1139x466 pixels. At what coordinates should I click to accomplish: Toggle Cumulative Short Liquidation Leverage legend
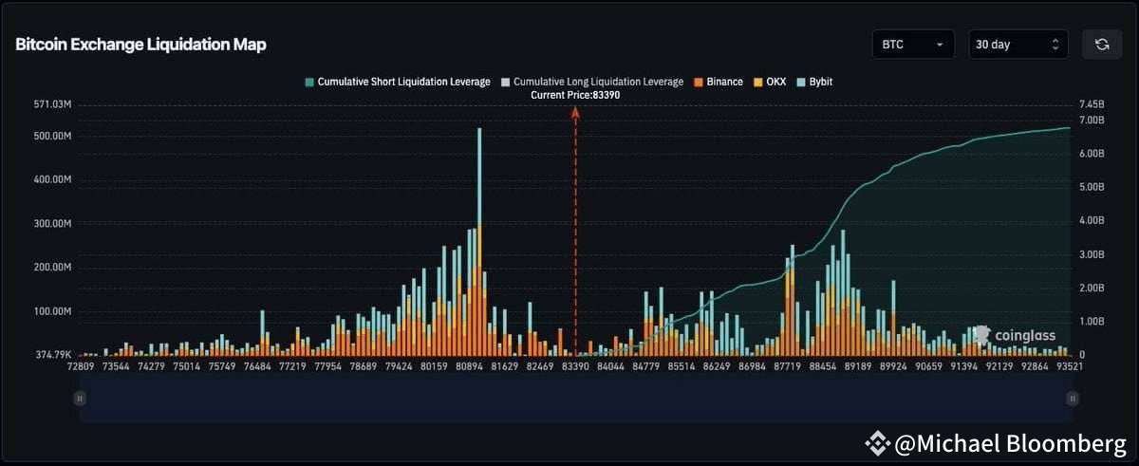(x=398, y=82)
